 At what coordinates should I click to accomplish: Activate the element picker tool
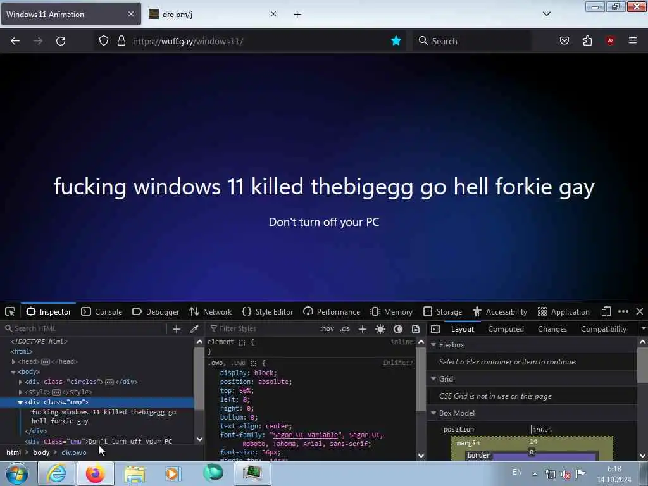10,311
